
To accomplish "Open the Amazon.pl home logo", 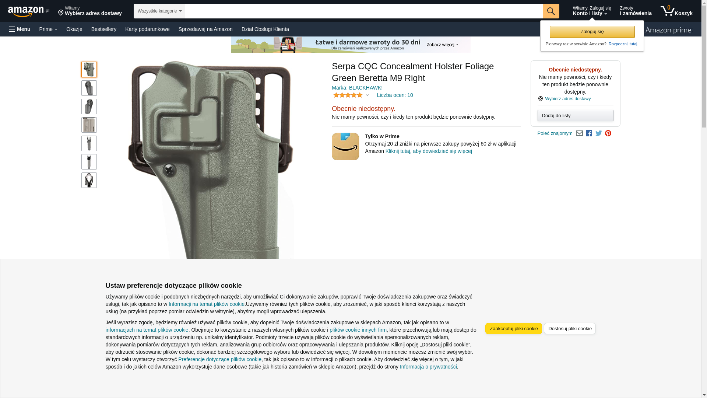I will (x=29, y=11).
